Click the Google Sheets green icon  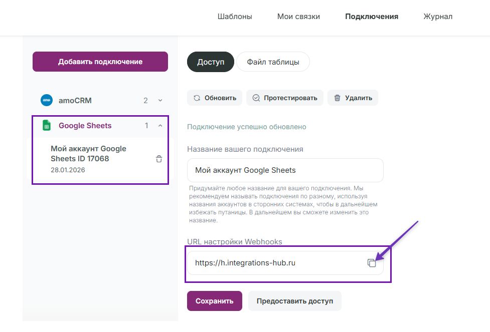coord(47,126)
